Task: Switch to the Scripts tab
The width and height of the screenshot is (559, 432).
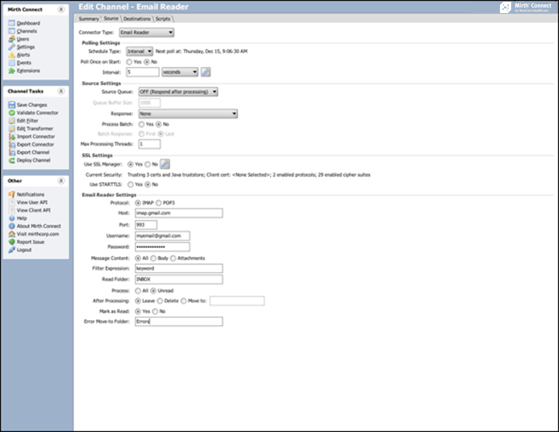Action: 163,19
